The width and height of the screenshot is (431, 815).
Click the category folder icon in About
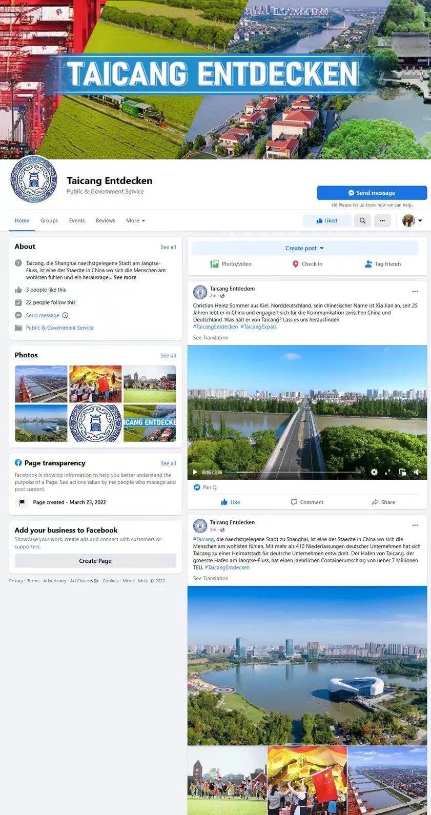point(18,328)
